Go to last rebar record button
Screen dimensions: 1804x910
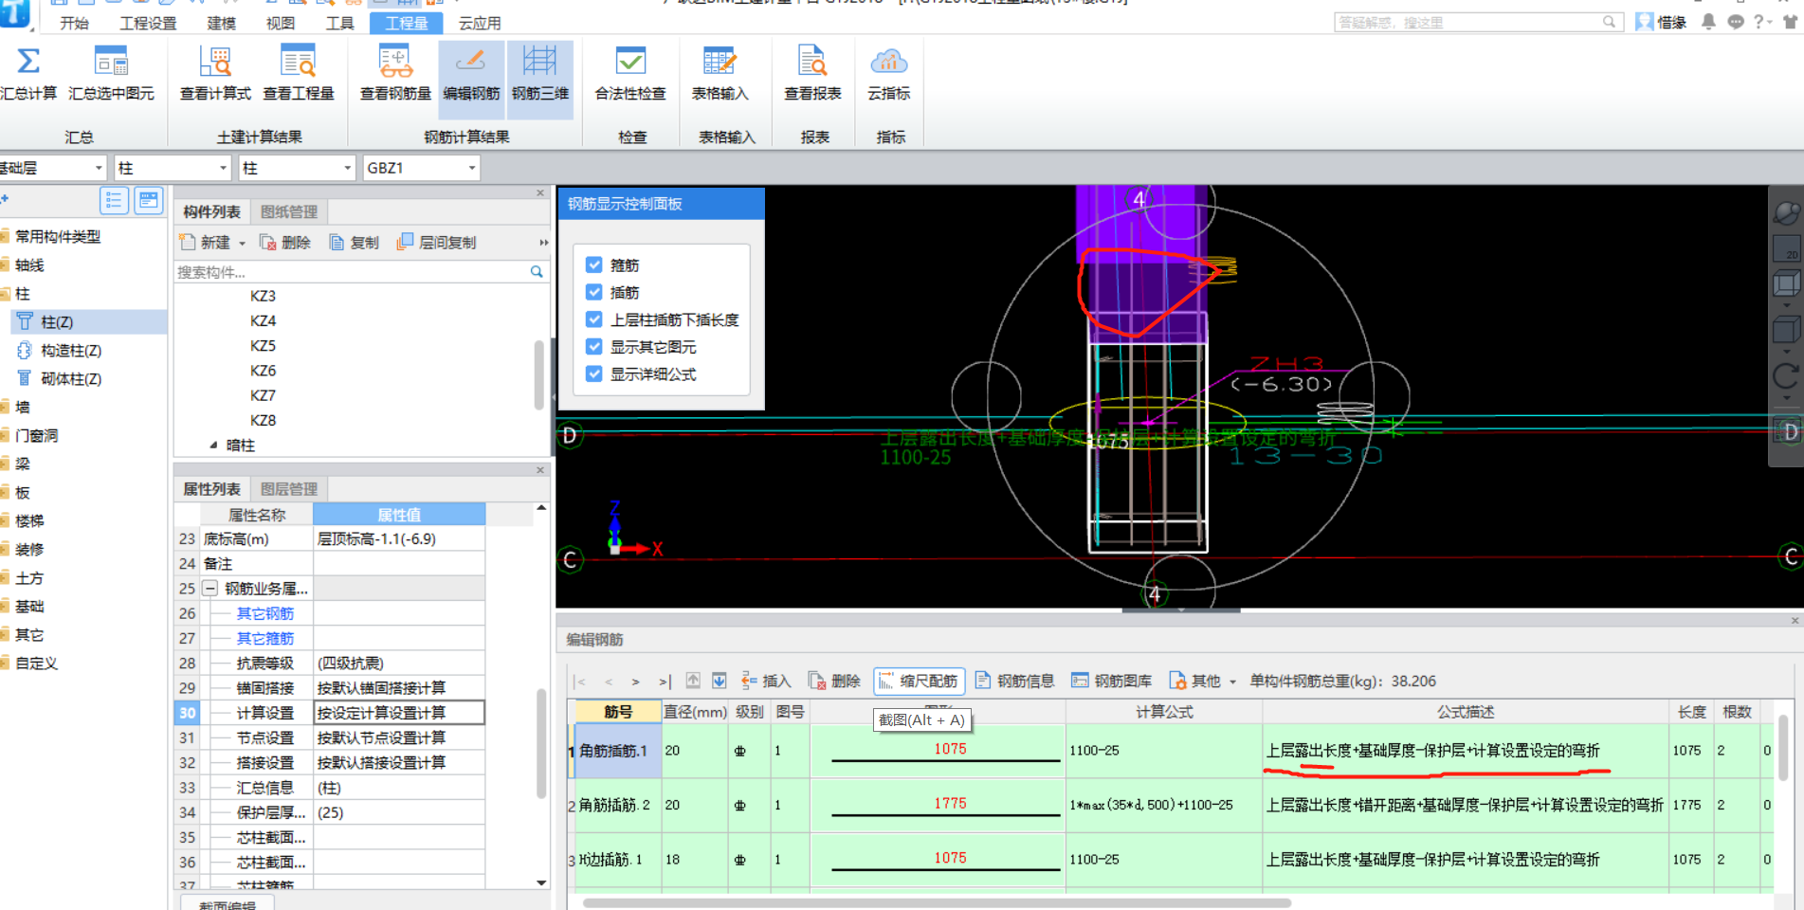[665, 682]
